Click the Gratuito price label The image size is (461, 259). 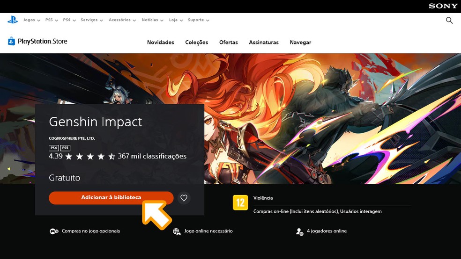point(64,178)
